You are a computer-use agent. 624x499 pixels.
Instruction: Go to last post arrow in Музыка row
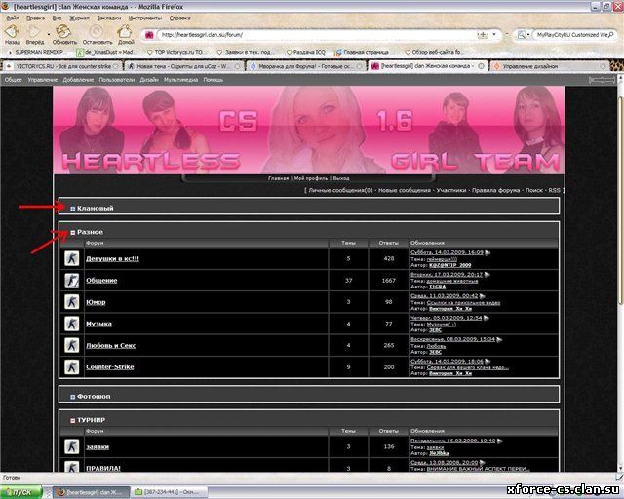(x=486, y=318)
